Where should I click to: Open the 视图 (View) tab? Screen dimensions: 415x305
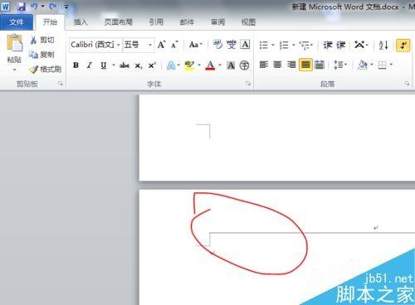248,22
